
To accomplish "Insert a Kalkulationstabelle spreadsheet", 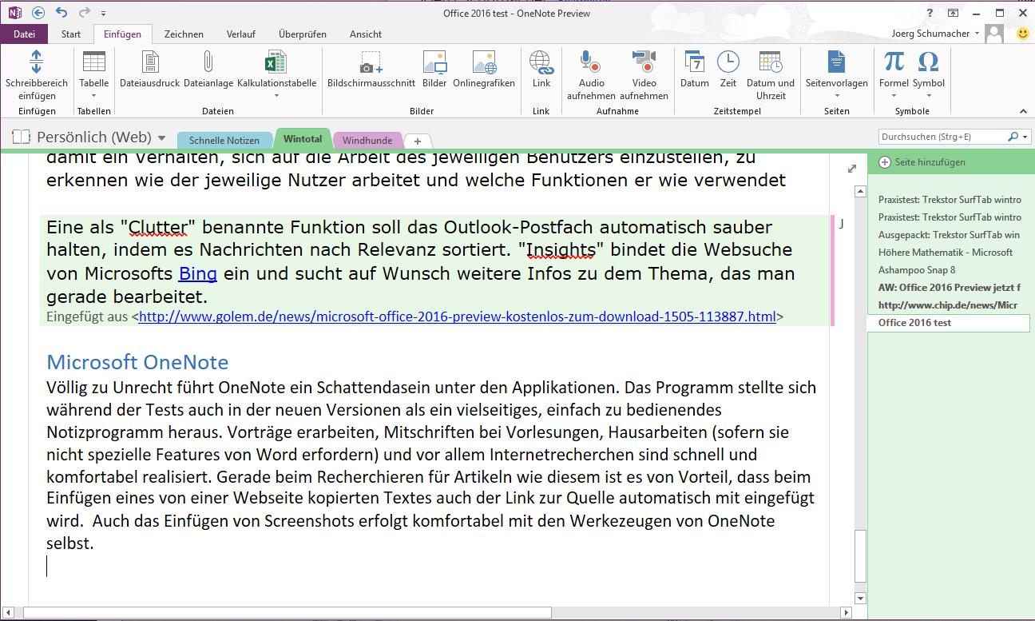I will [276, 62].
